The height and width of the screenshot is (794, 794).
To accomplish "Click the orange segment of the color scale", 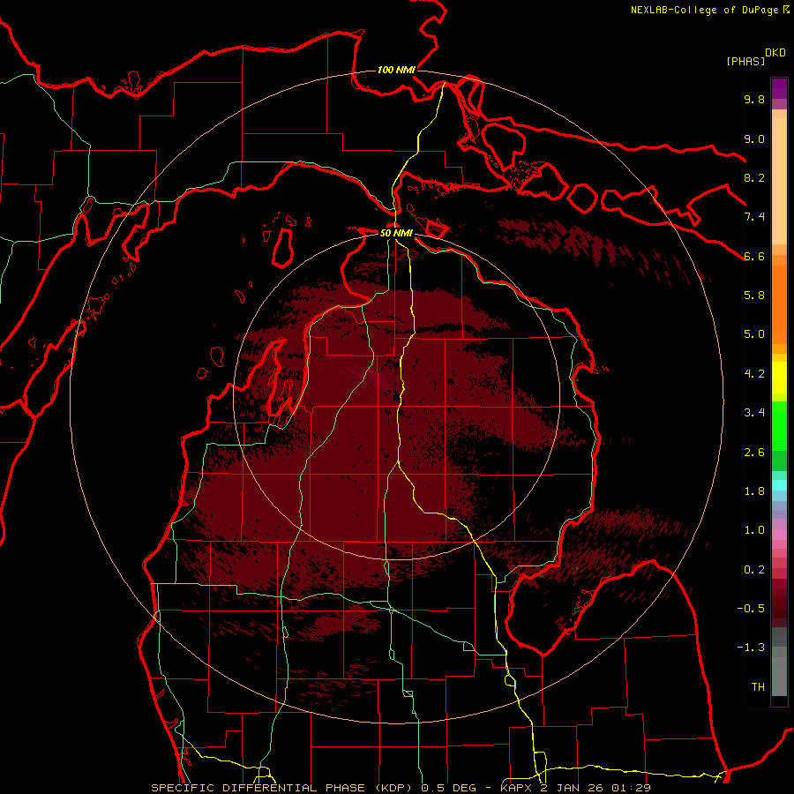I will (x=779, y=304).
